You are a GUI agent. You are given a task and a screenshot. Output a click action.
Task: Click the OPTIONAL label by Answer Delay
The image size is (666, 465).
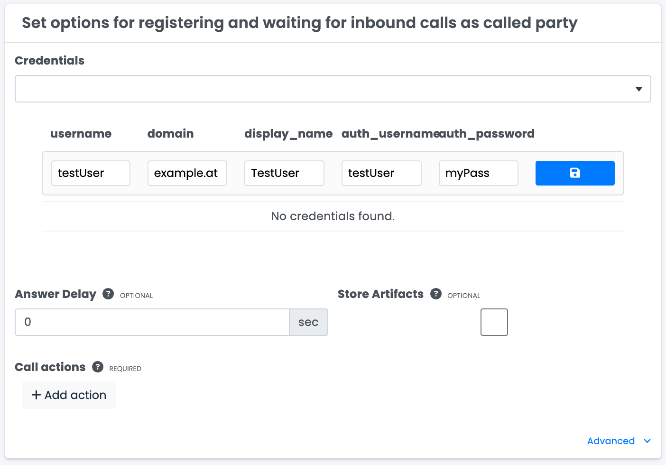137,296
